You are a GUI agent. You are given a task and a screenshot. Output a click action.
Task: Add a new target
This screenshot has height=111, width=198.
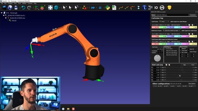tap(43, 8)
